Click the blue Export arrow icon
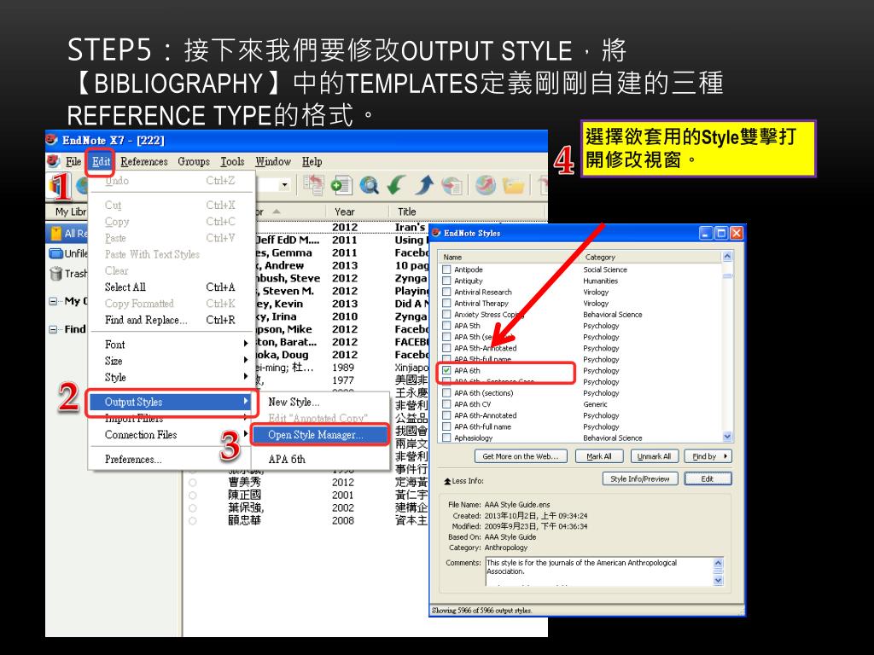The image size is (874, 655). 425,185
